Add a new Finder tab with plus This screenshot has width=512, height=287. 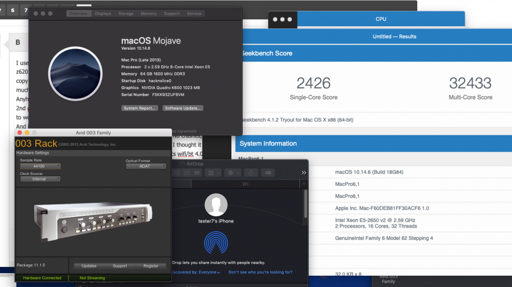click(304, 184)
